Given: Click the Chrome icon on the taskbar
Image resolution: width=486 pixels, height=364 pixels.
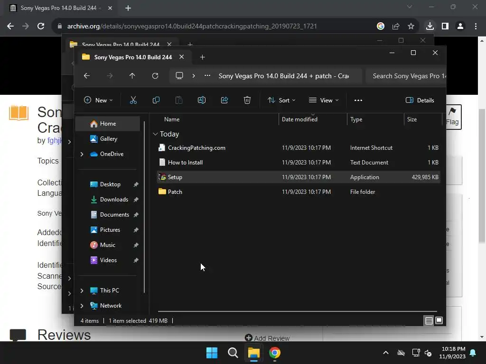Looking at the screenshot, I should (275, 353).
